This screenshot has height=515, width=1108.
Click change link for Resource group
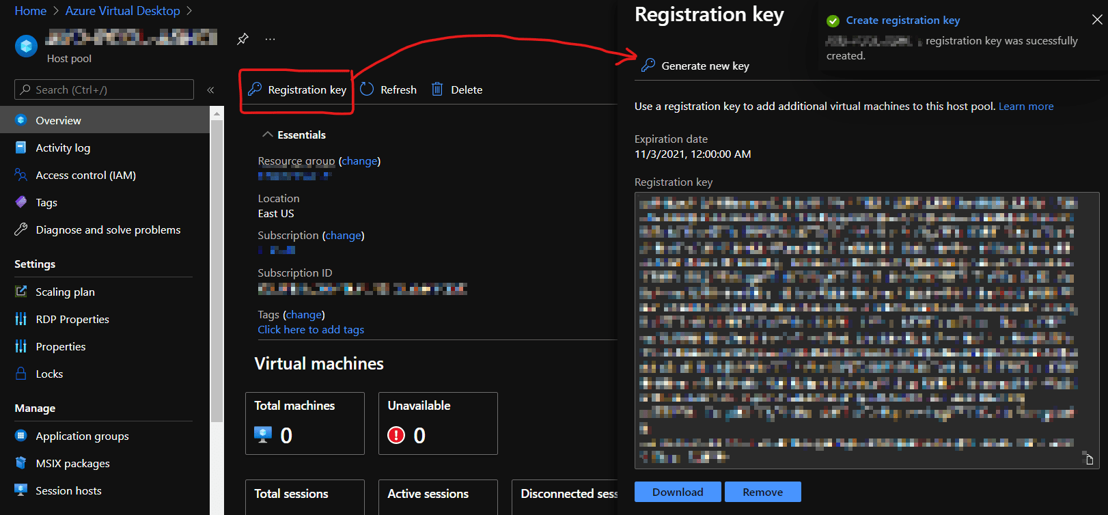pyautogui.click(x=359, y=161)
